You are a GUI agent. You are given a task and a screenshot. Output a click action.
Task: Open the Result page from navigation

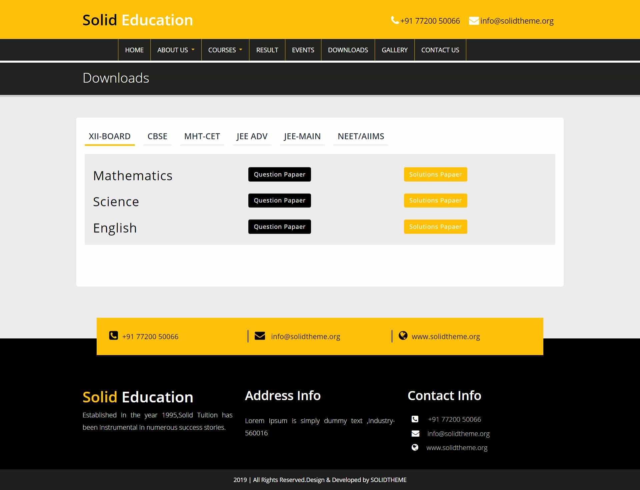coord(267,50)
